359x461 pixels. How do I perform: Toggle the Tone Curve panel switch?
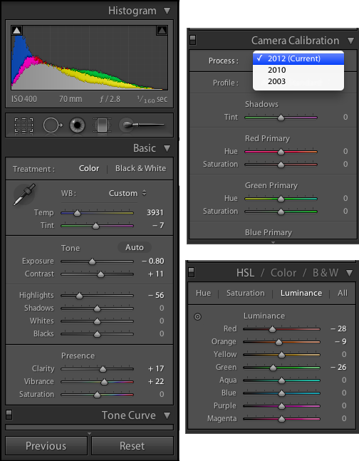coord(9,415)
